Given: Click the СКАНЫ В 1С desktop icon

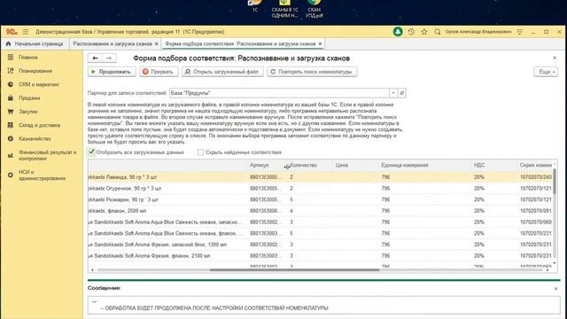Looking at the screenshot, I should point(284,9).
